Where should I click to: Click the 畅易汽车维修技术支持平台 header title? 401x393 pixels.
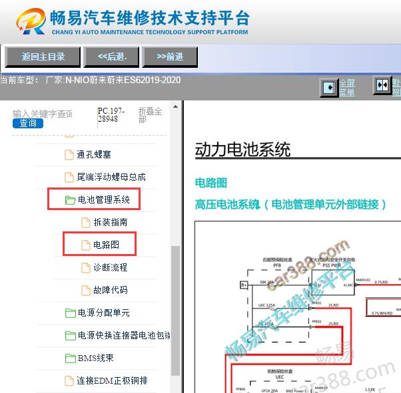[x=150, y=18]
